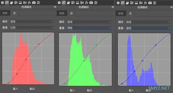Open Basic panel icon in blue channel panel
Screen dimensions: 173x93
(x=118, y=3)
